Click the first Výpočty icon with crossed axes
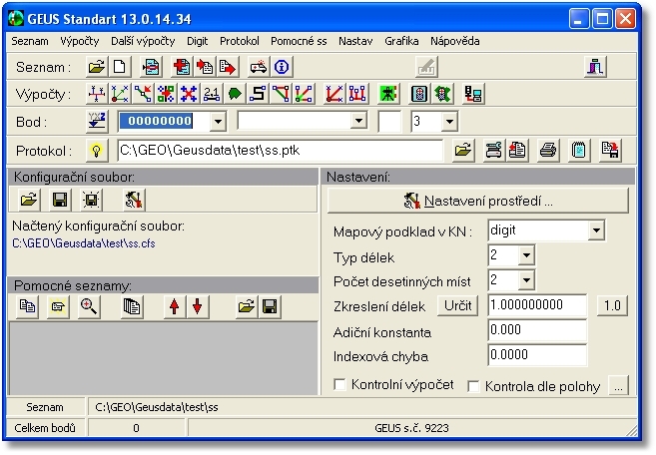This screenshot has width=656, height=455. tap(97, 94)
